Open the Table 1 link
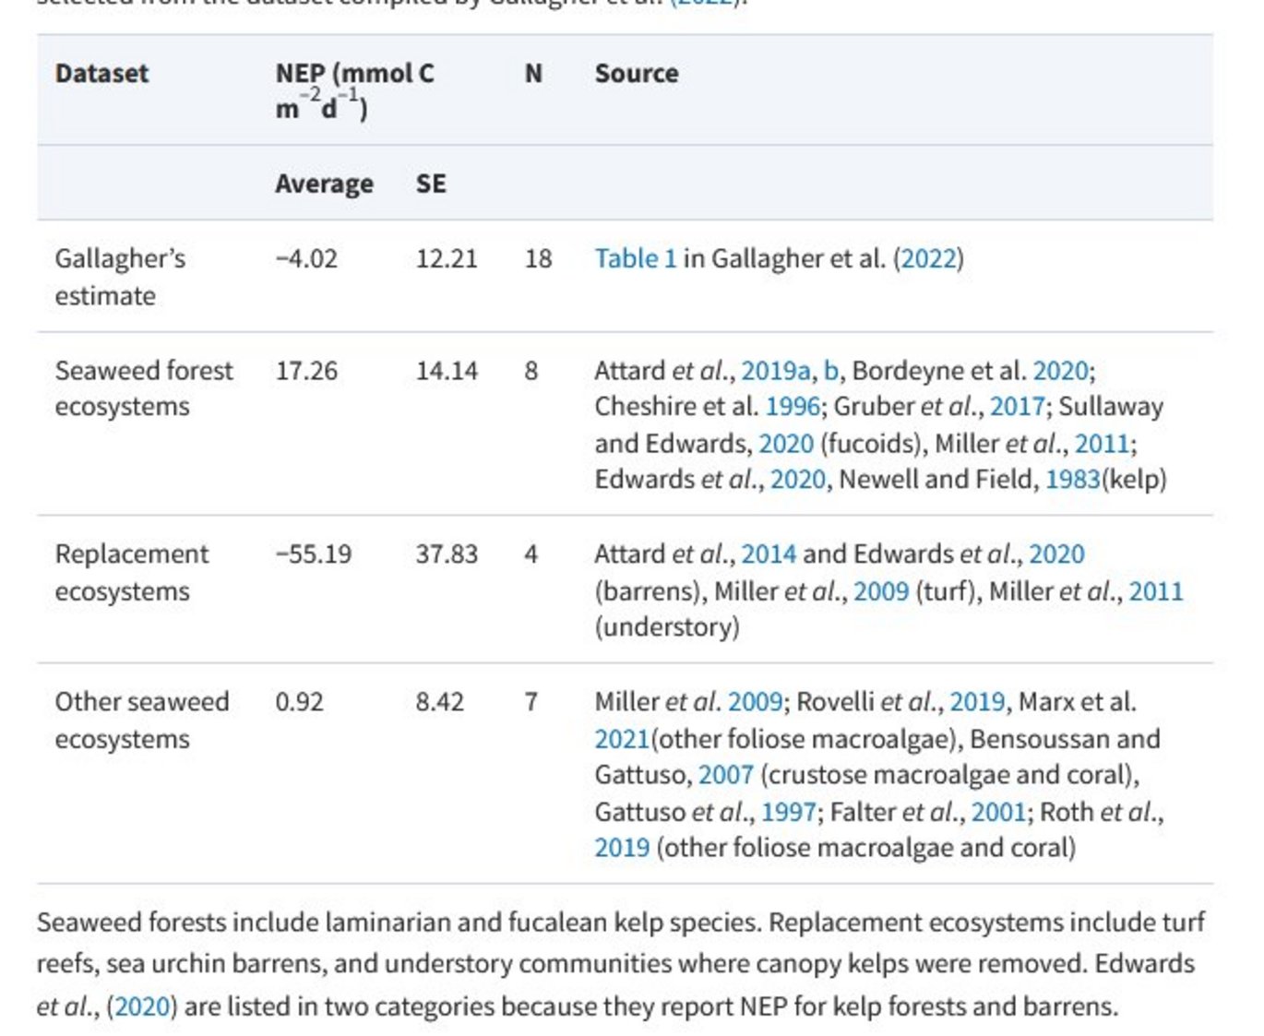Viewport: 1264px width, 1036px height. 635,258
